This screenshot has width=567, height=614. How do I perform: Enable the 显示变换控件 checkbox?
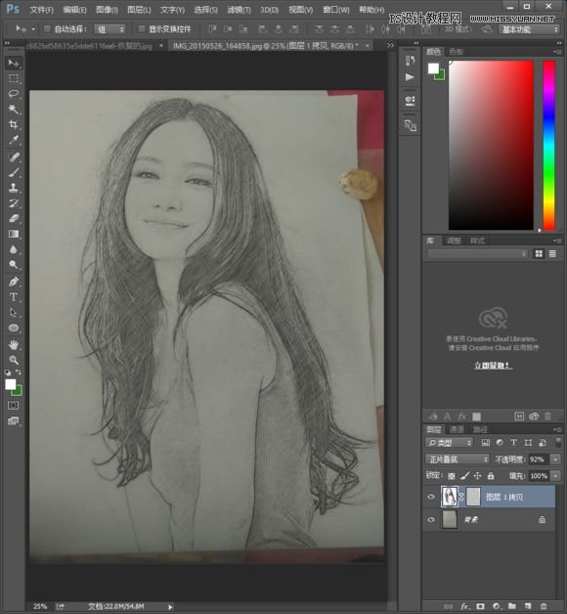click(142, 28)
